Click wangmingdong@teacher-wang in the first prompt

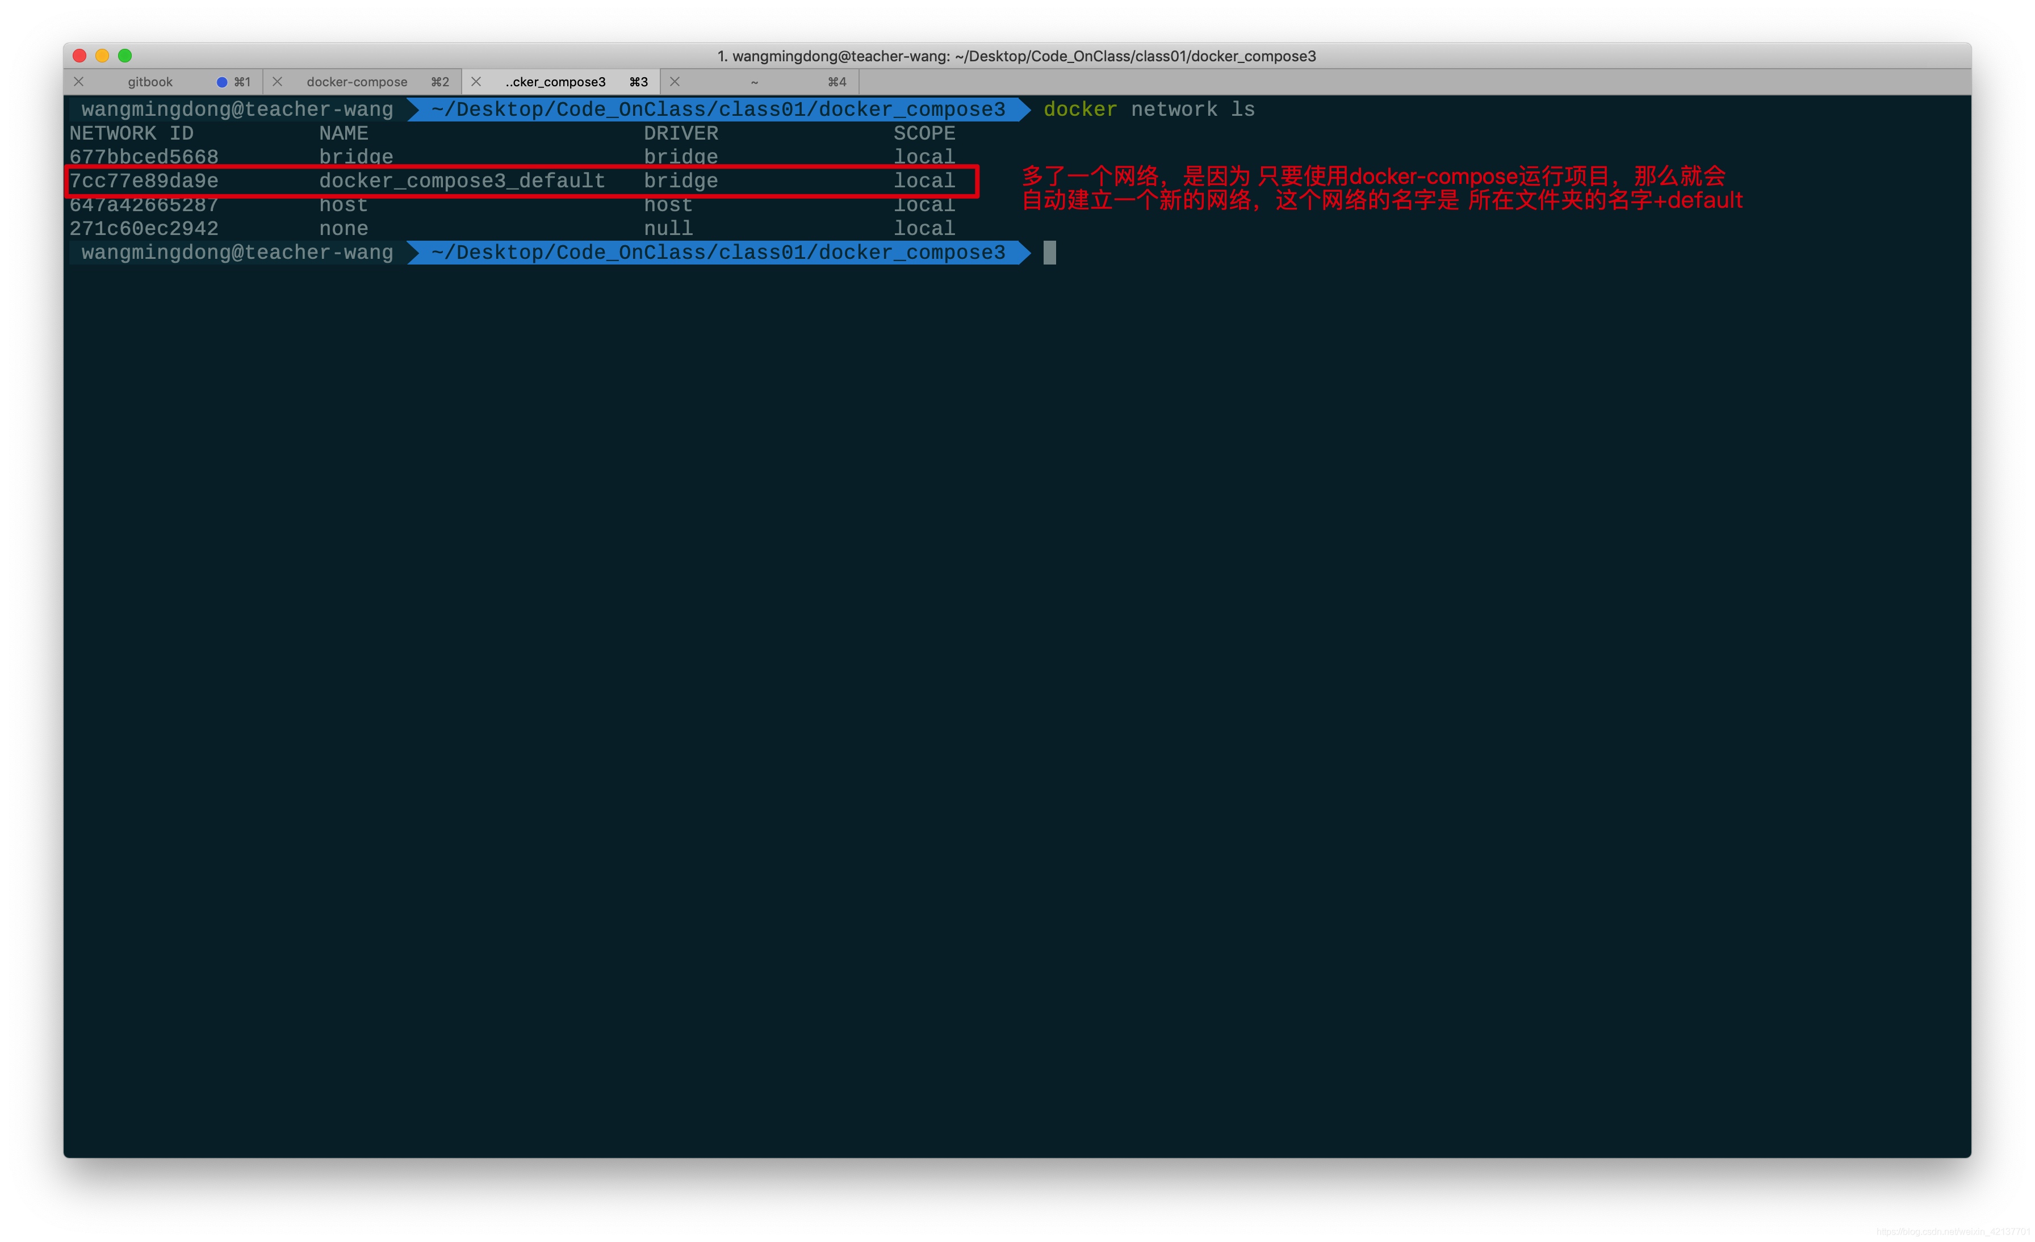[237, 109]
